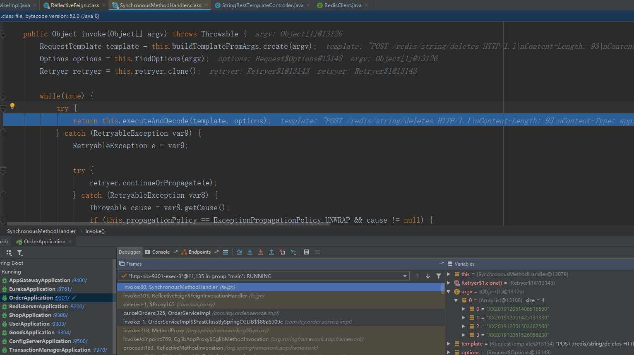
Task: Switch to StringRestTemplateController.java tab
Action: [x=262, y=5]
